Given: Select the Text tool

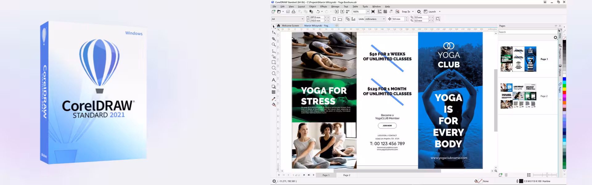Looking at the screenshot, I should tap(273, 80).
